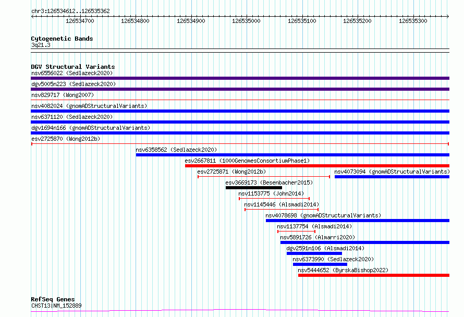This screenshot has height=317, width=464.
Task: Click nsv4073094 (gnomADStructuralVariants) label
Action: pyautogui.click(x=392, y=172)
